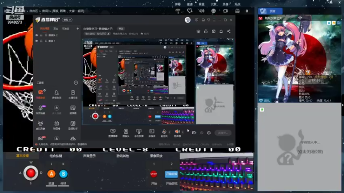Click the 扬声器 speaker icon
Image resolution: width=344 pixels, height=193 pixels.
pos(177,132)
